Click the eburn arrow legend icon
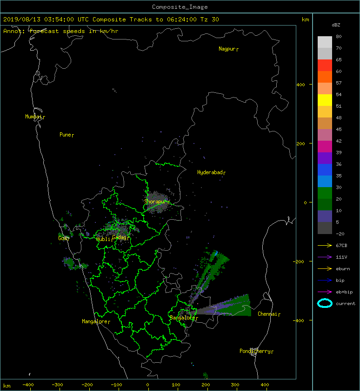This screenshot has height=391, width=360. [x=325, y=268]
